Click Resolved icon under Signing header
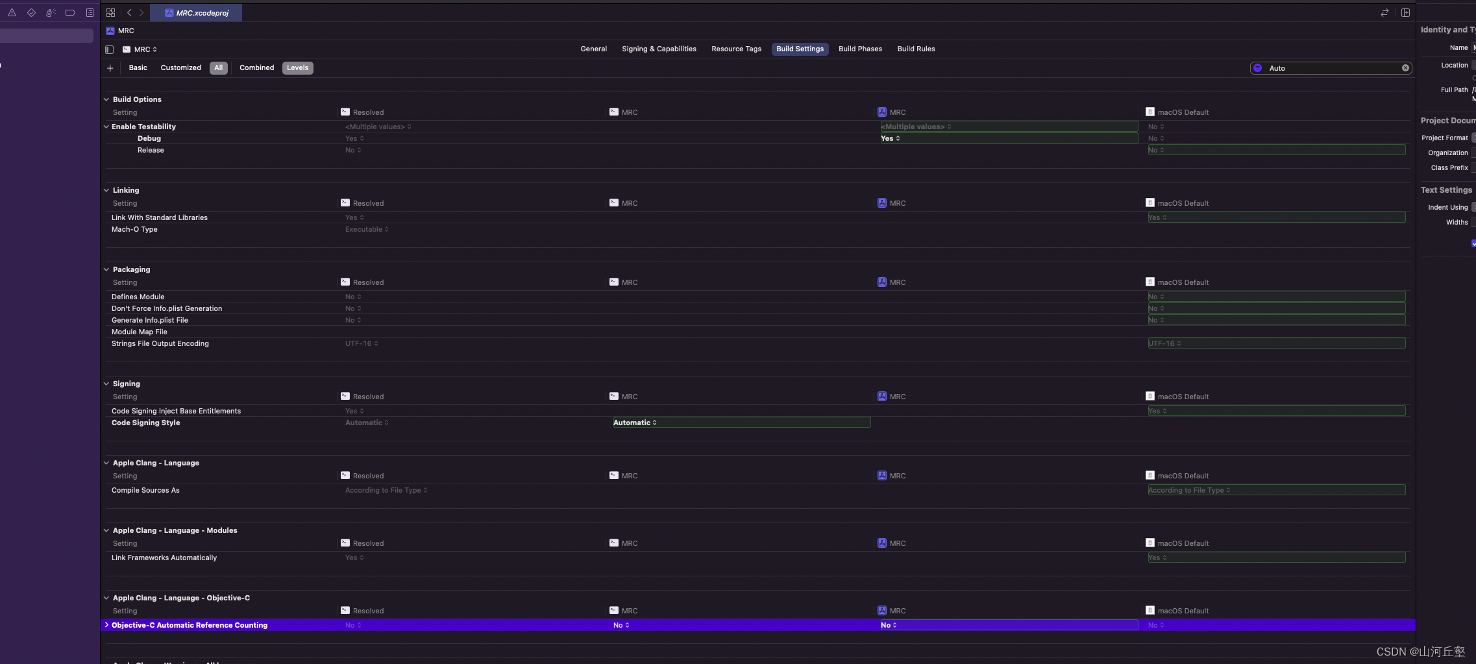Viewport: 1476px width, 664px height. click(345, 396)
